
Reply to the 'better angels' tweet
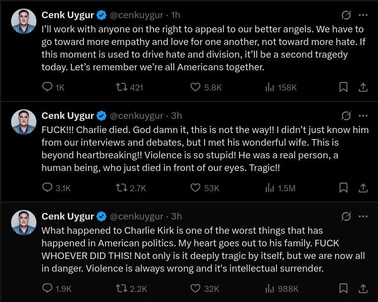point(48,88)
